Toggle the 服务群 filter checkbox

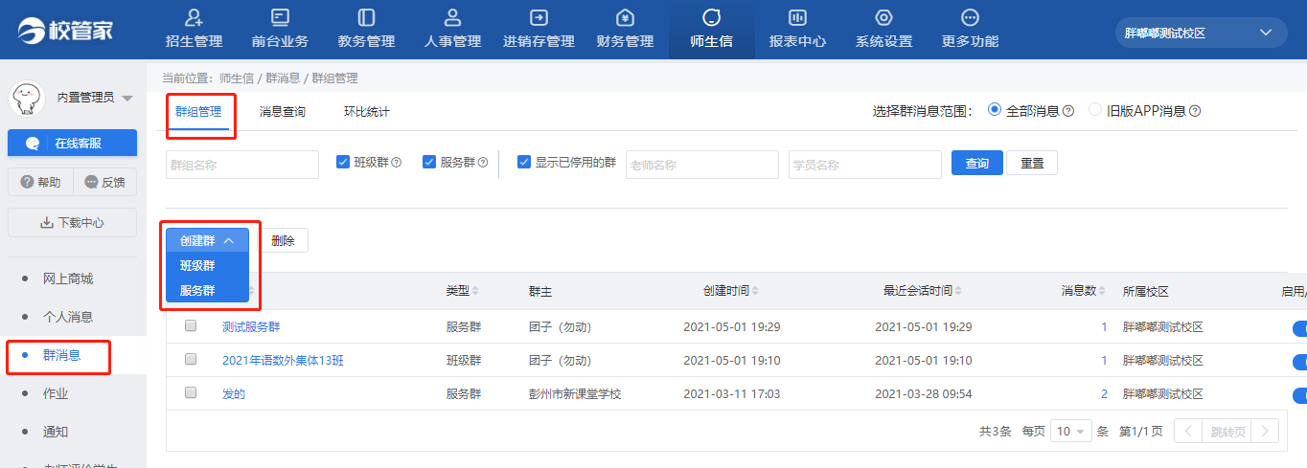pos(429,162)
